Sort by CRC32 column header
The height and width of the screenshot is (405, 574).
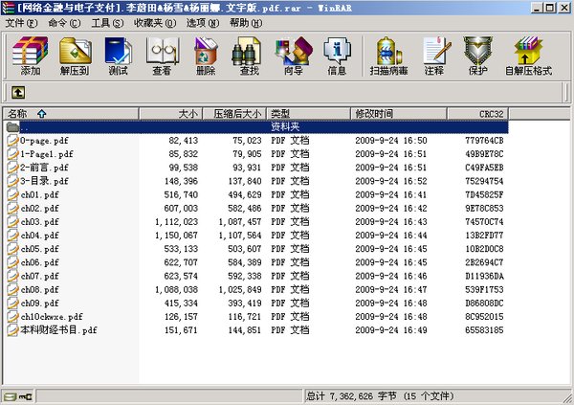pyautogui.click(x=477, y=114)
